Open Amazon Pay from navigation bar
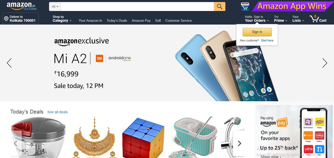 (x=141, y=20)
